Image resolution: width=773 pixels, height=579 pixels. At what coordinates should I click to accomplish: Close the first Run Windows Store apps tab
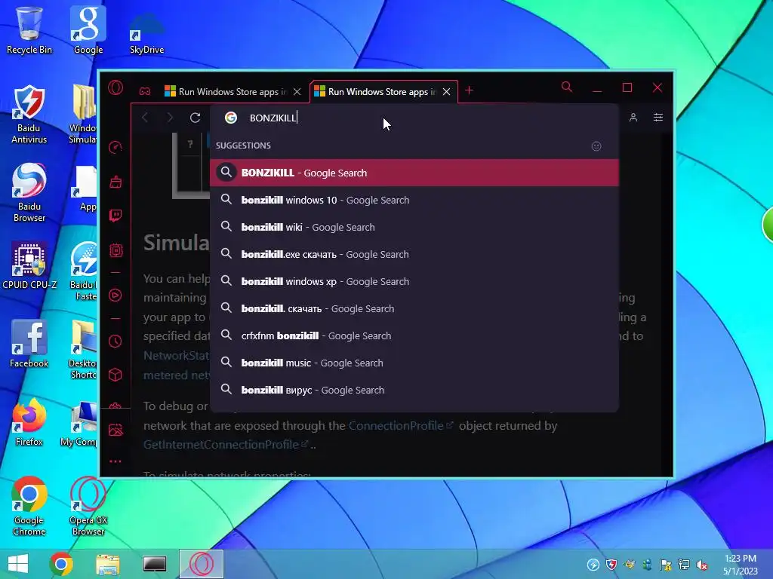point(297,91)
